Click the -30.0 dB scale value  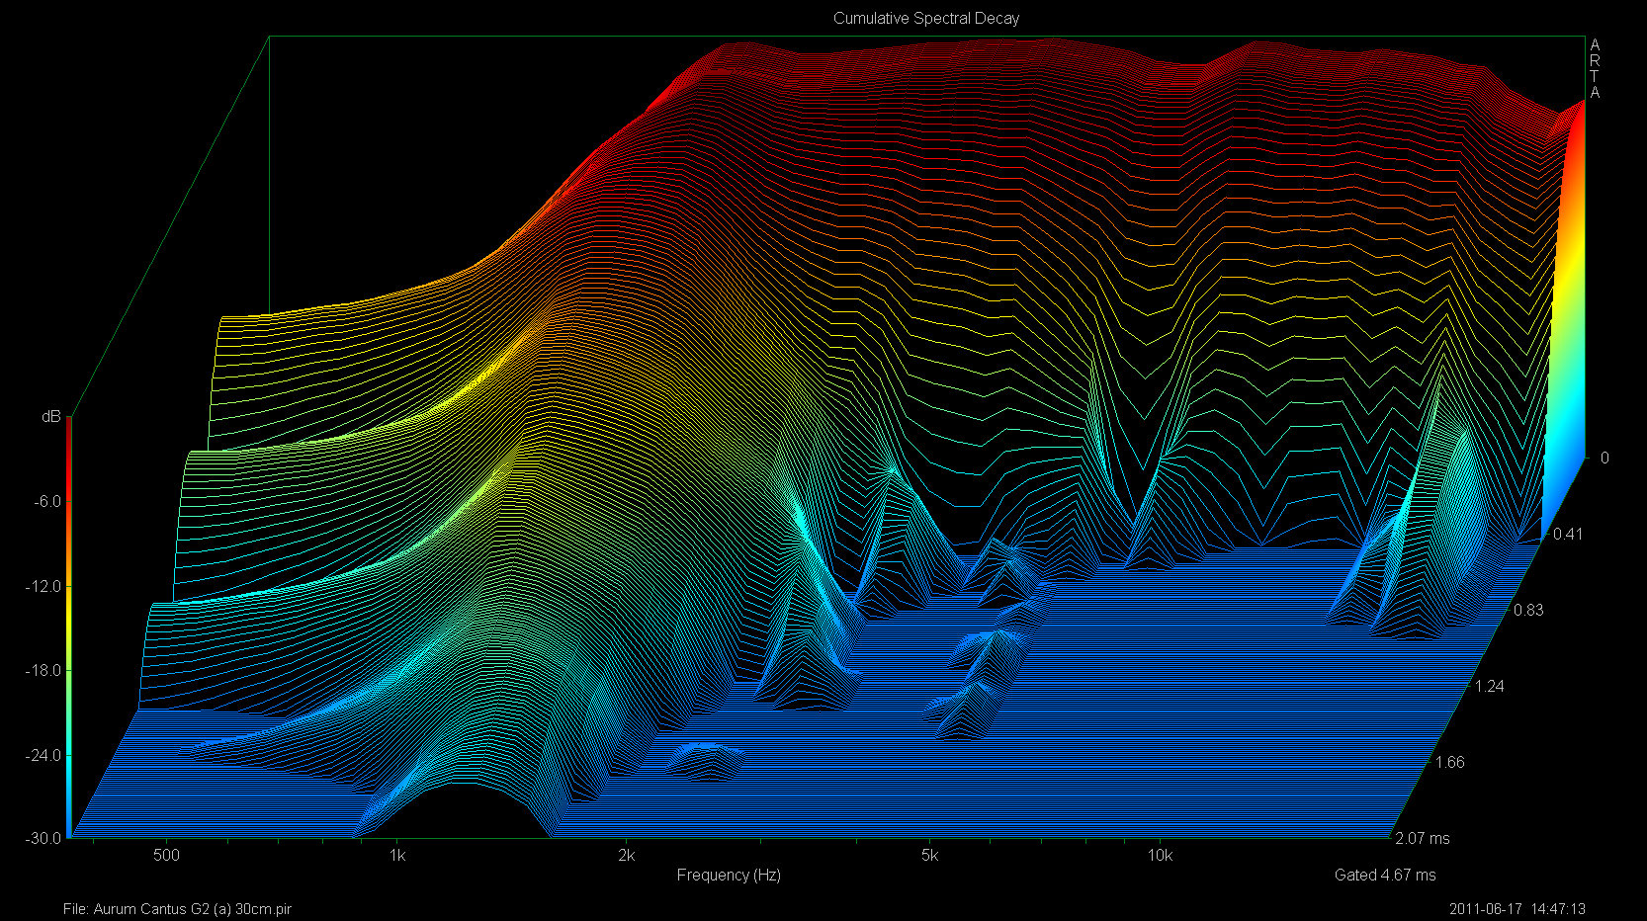43,838
